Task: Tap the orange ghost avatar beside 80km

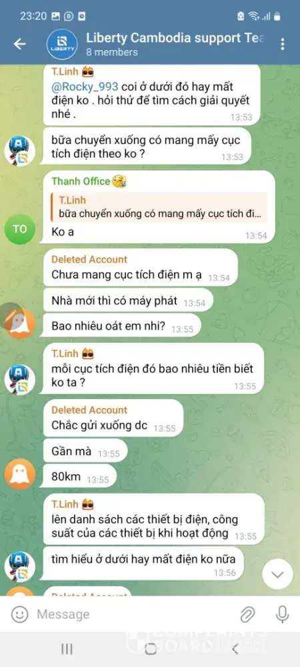Action: pyautogui.click(x=19, y=474)
